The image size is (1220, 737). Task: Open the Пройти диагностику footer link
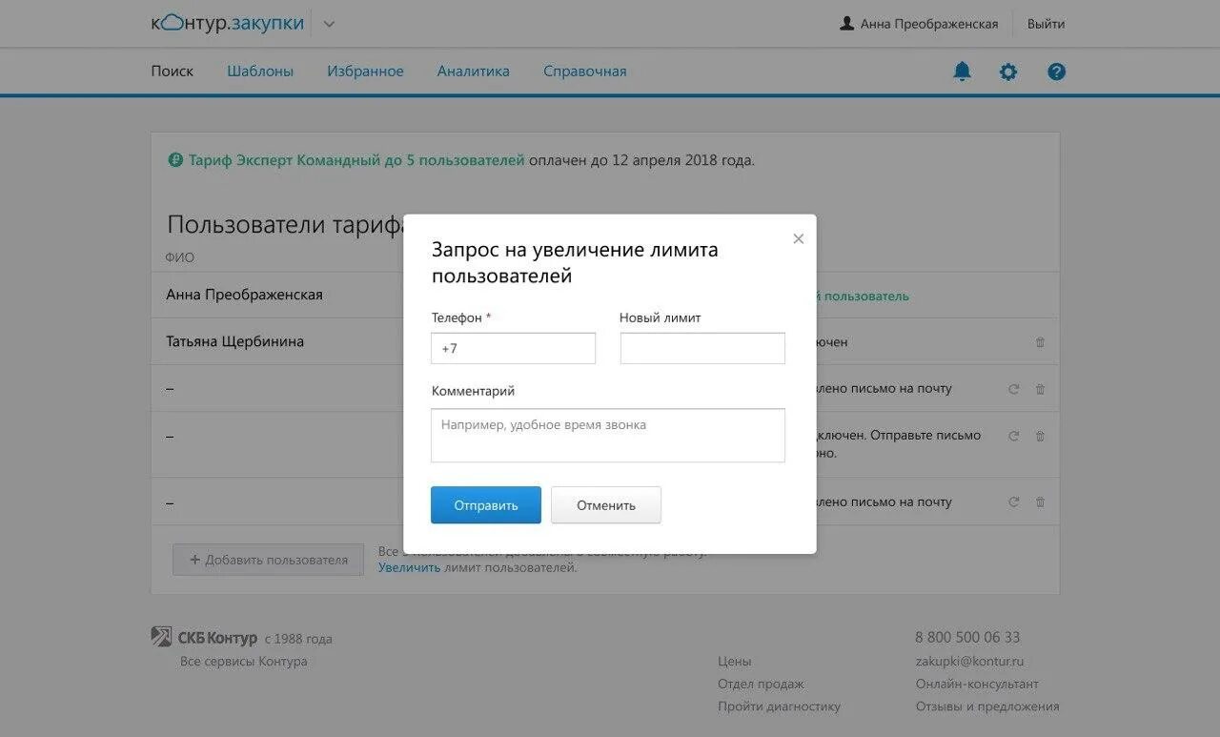[x=779, y=706]
